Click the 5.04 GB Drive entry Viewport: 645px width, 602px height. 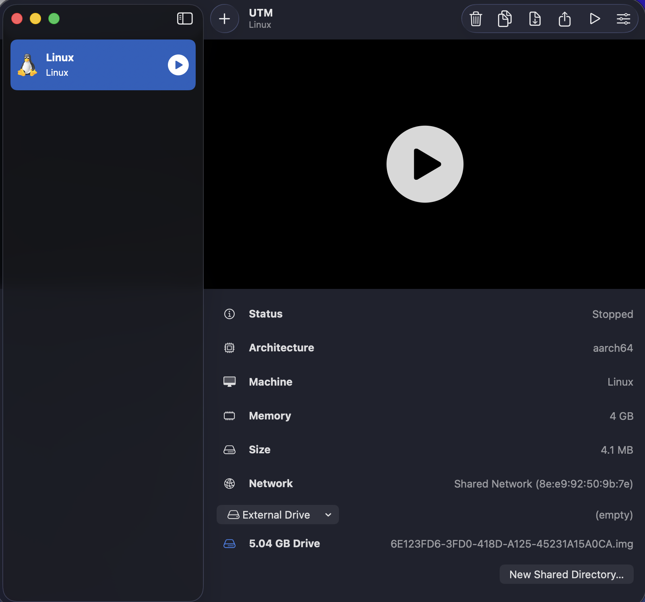(284, 544)
